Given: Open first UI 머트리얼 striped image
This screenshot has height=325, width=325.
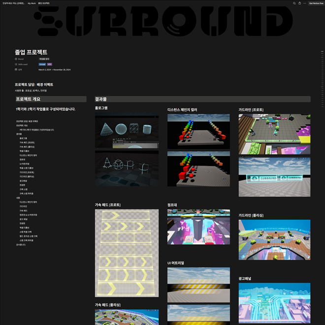Looking at the screenshot, I should [198, 285].
